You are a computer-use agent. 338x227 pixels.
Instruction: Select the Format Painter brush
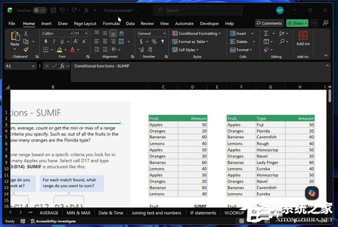(26, 50)
